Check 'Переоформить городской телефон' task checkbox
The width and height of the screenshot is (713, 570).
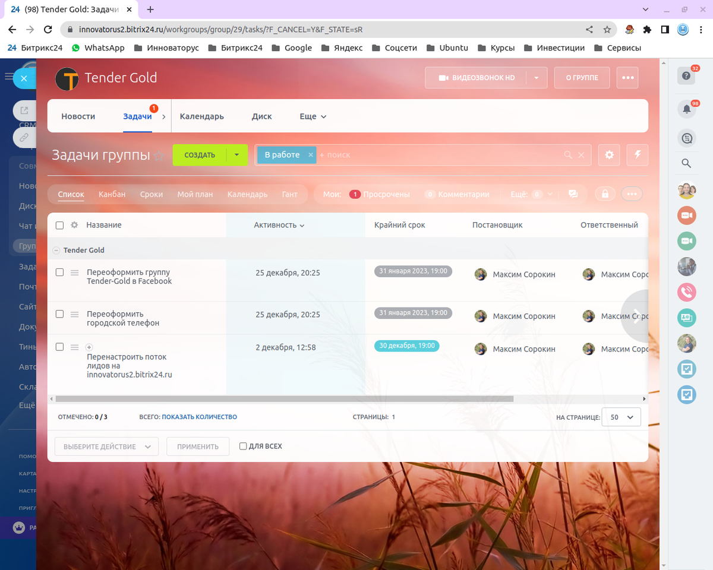coord(59,313)
